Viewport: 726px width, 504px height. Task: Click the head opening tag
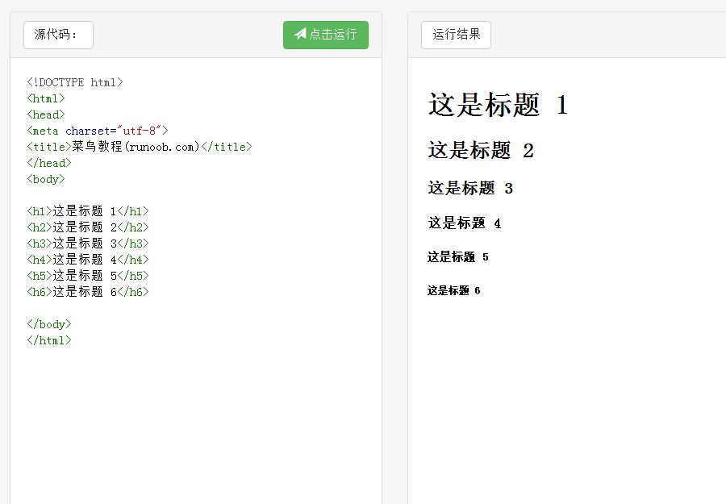point(45,114)
